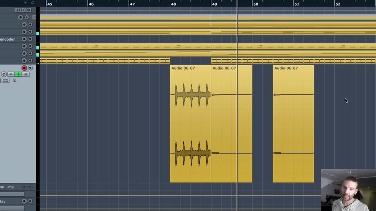376x211 pixels.
Task: Click the value bar under the 'on ...ms' track
Action: tap(12, 194)
